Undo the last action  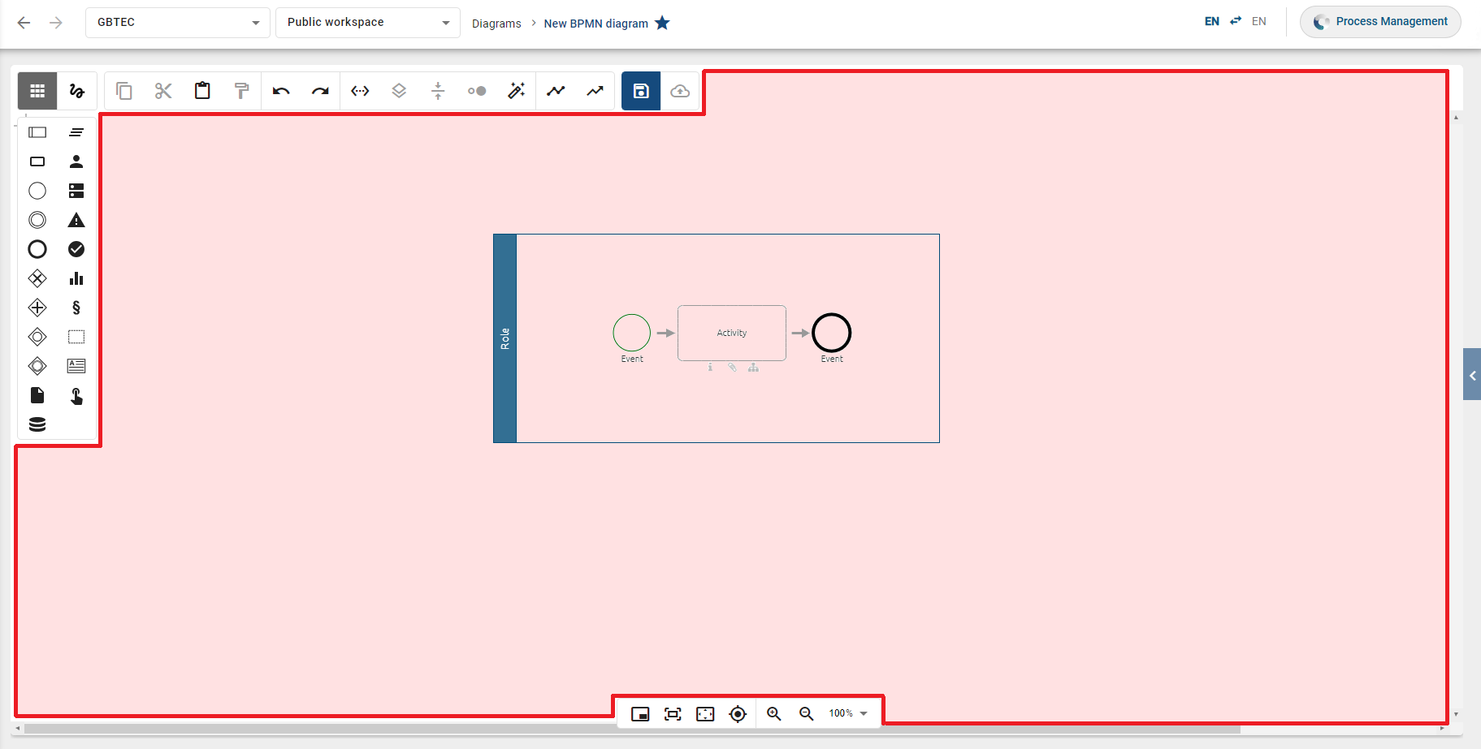pyautogui.click(x=281, y=91)
